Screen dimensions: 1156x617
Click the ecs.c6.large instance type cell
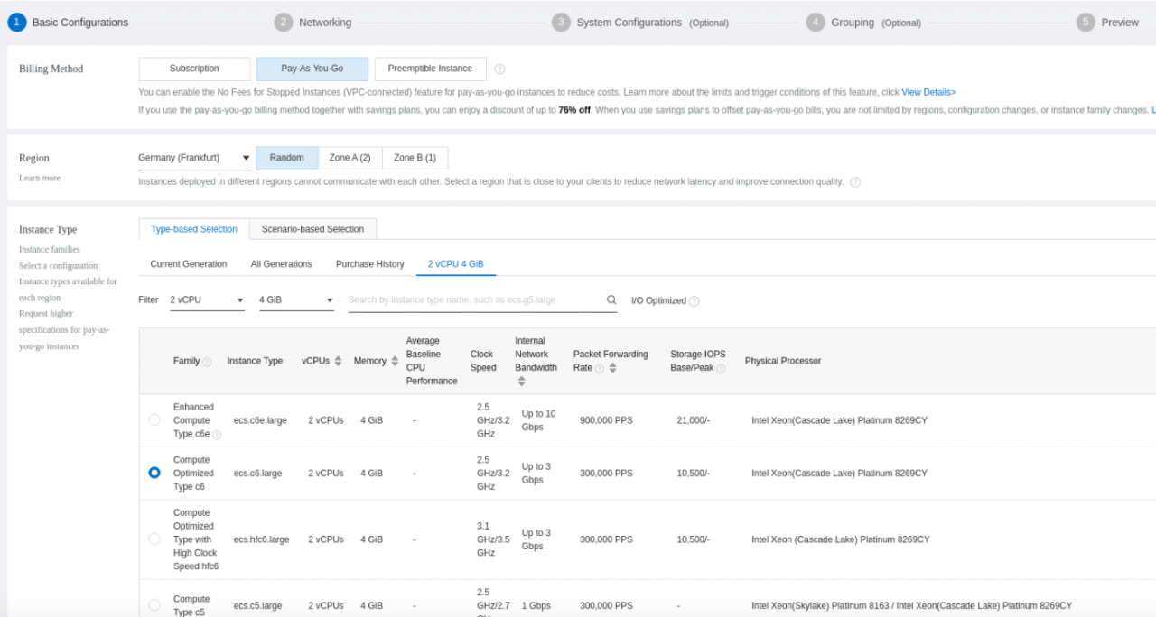(257, 473)
